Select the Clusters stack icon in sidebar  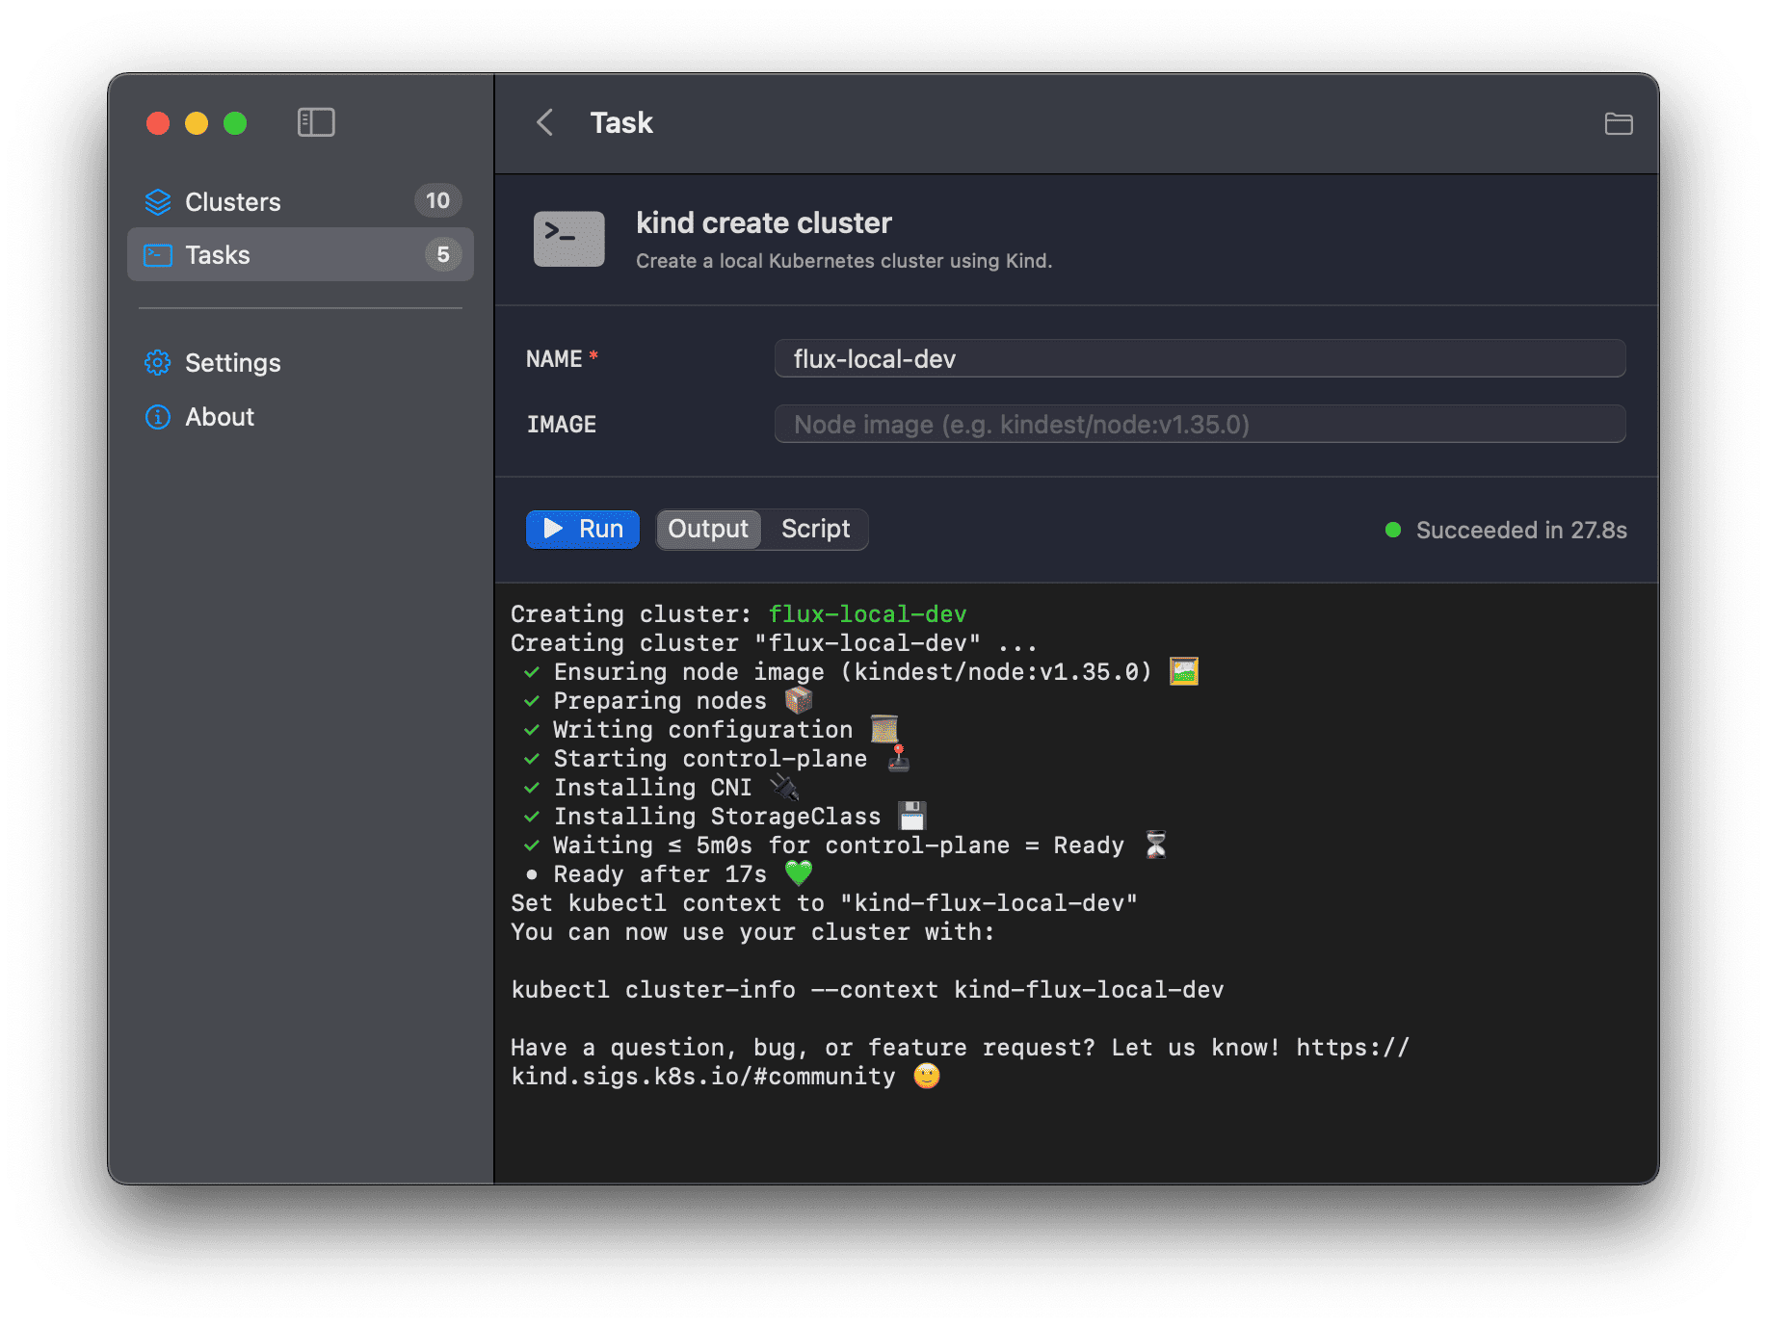click(157, 201)
